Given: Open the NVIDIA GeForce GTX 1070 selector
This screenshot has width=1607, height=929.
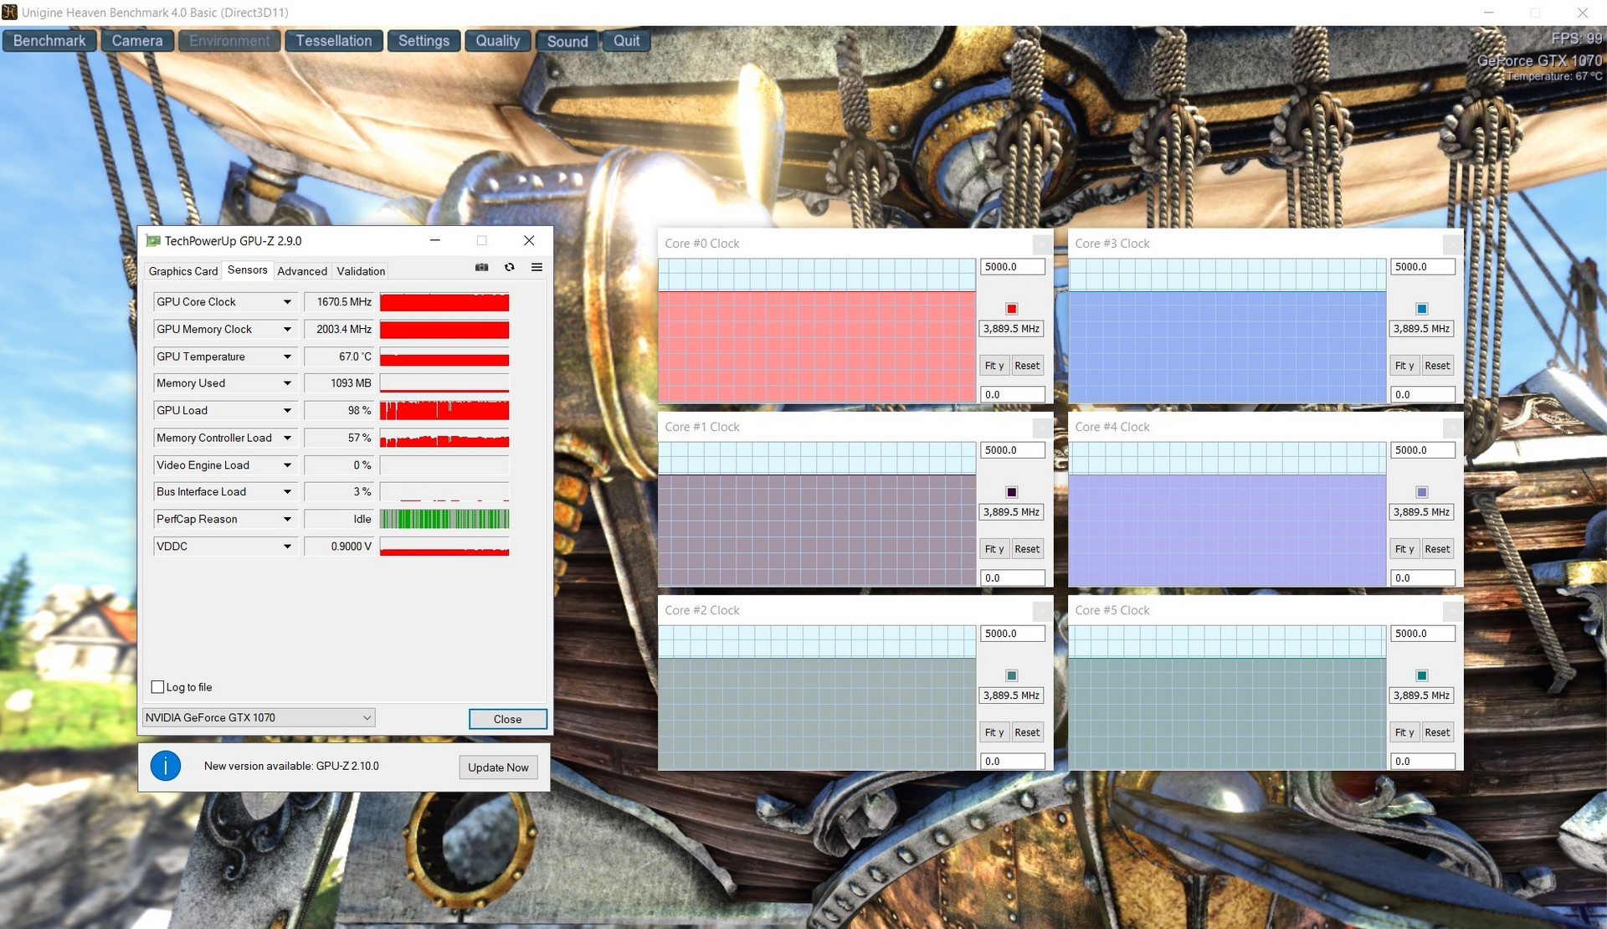Looking at the screenshot, I should click(x=258, y=718).
